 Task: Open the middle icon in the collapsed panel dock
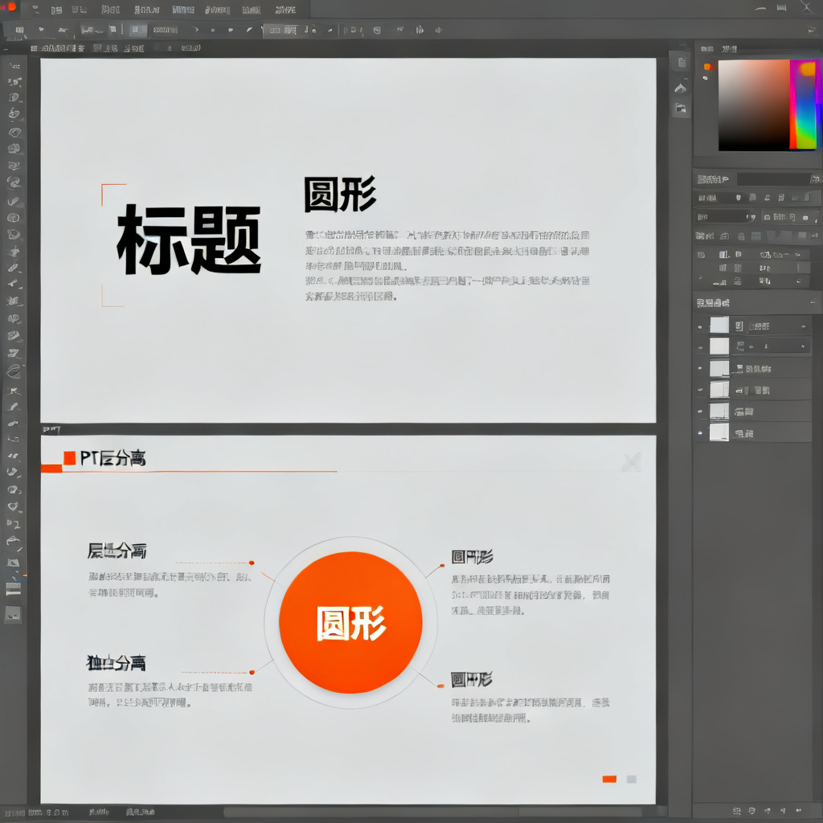click(680, 88)
